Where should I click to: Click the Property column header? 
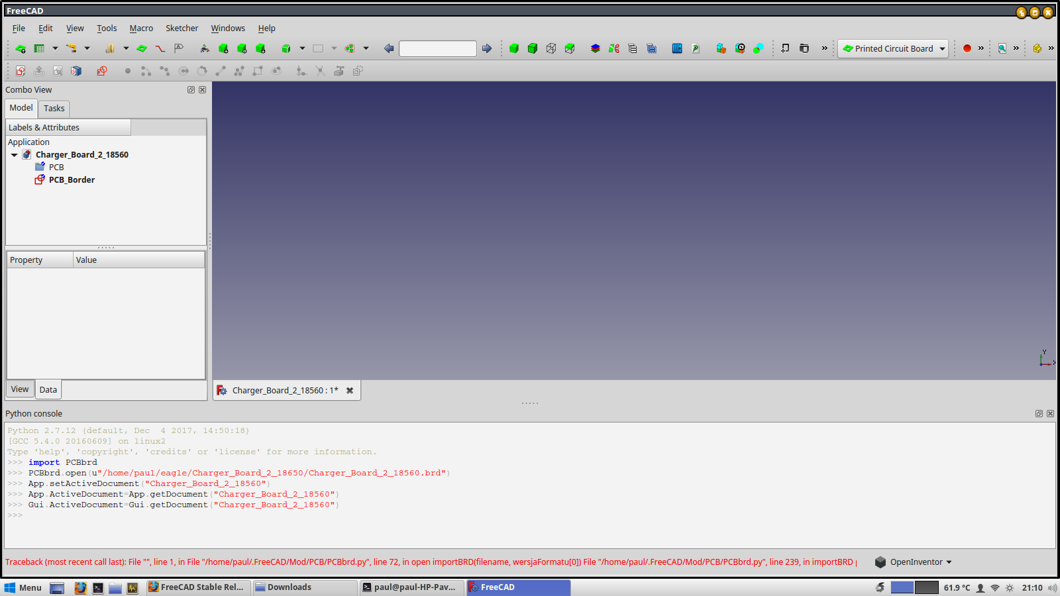40,260
